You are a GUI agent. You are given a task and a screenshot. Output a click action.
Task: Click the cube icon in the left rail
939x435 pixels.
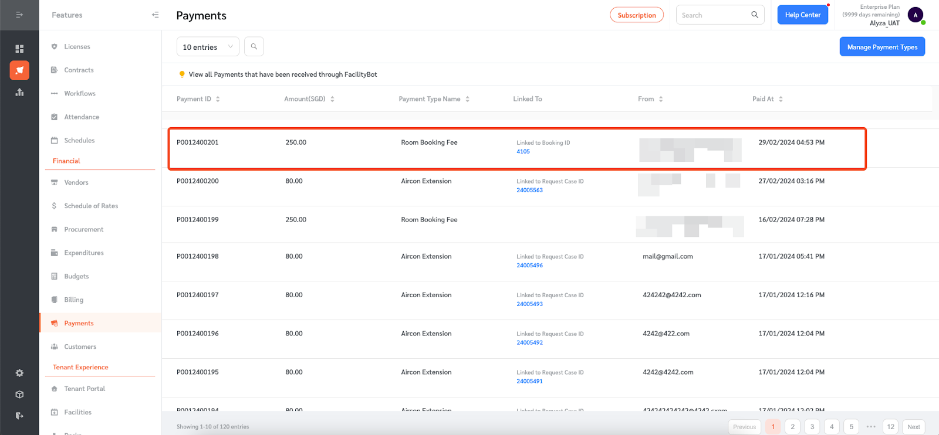[19, 395]
